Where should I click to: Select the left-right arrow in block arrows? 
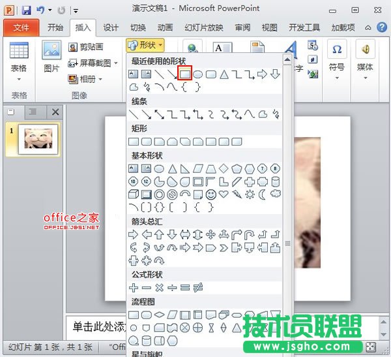185,234
